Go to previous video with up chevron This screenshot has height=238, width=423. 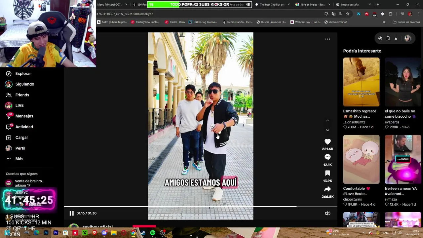point(327,121)
